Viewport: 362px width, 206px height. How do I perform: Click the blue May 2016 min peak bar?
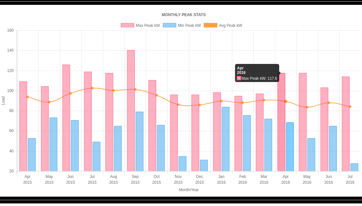312,155
